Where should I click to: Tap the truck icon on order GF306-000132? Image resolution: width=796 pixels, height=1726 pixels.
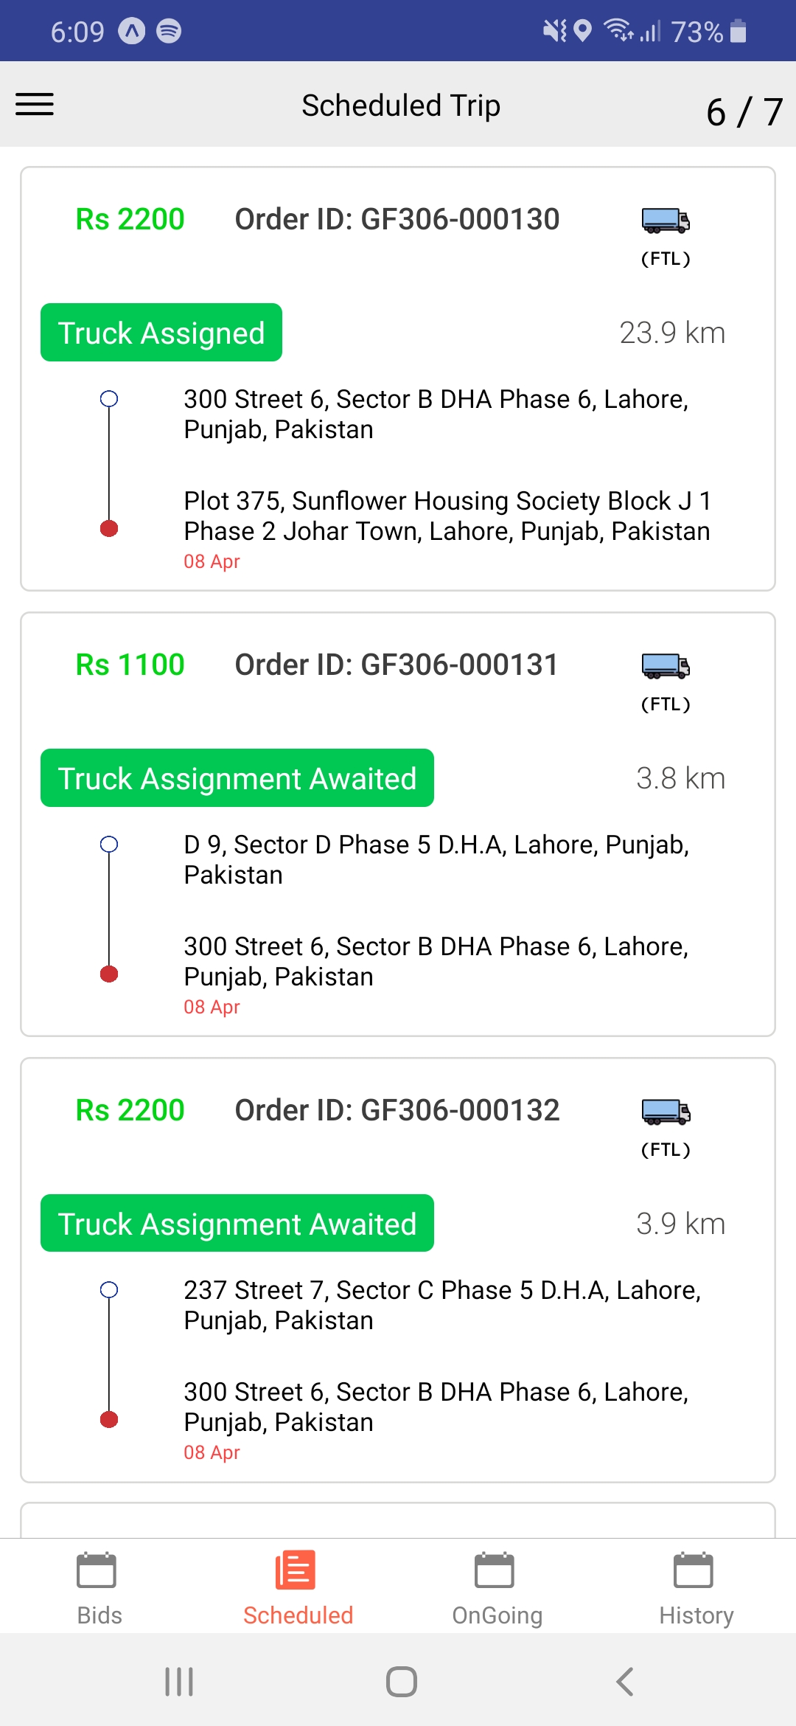pos(666,1111)
